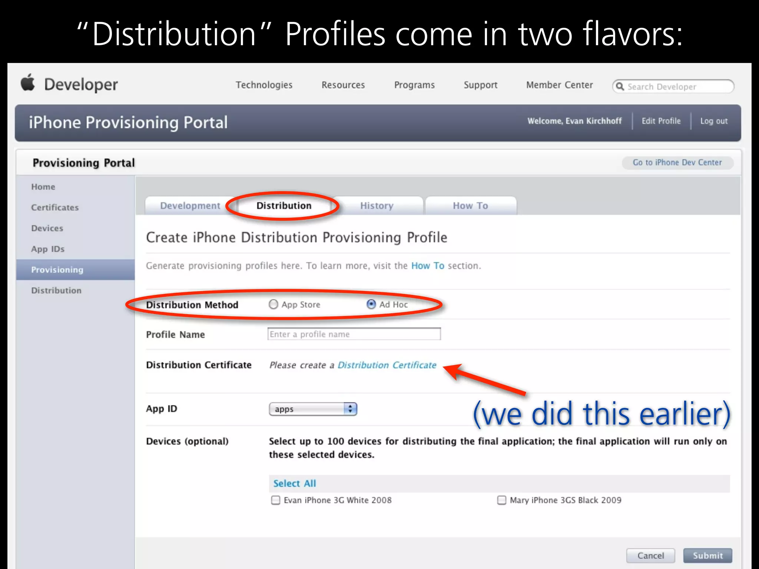759x569 pixels.
Task: Follow the How To section link
Action: point(428,266)
